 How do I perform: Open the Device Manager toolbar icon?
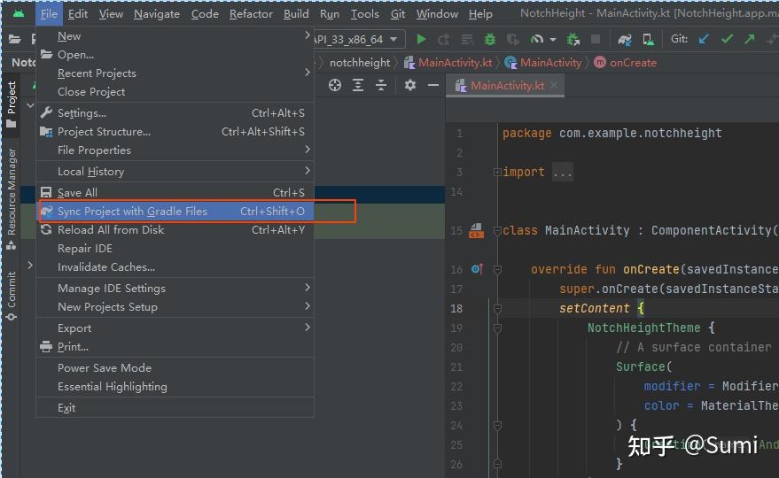(x=648, y=39)
